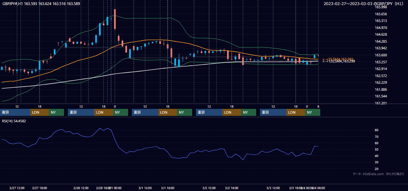Click the NY session box for 3/3
This screenshot has height=191, width=408.
pos(313,112)
